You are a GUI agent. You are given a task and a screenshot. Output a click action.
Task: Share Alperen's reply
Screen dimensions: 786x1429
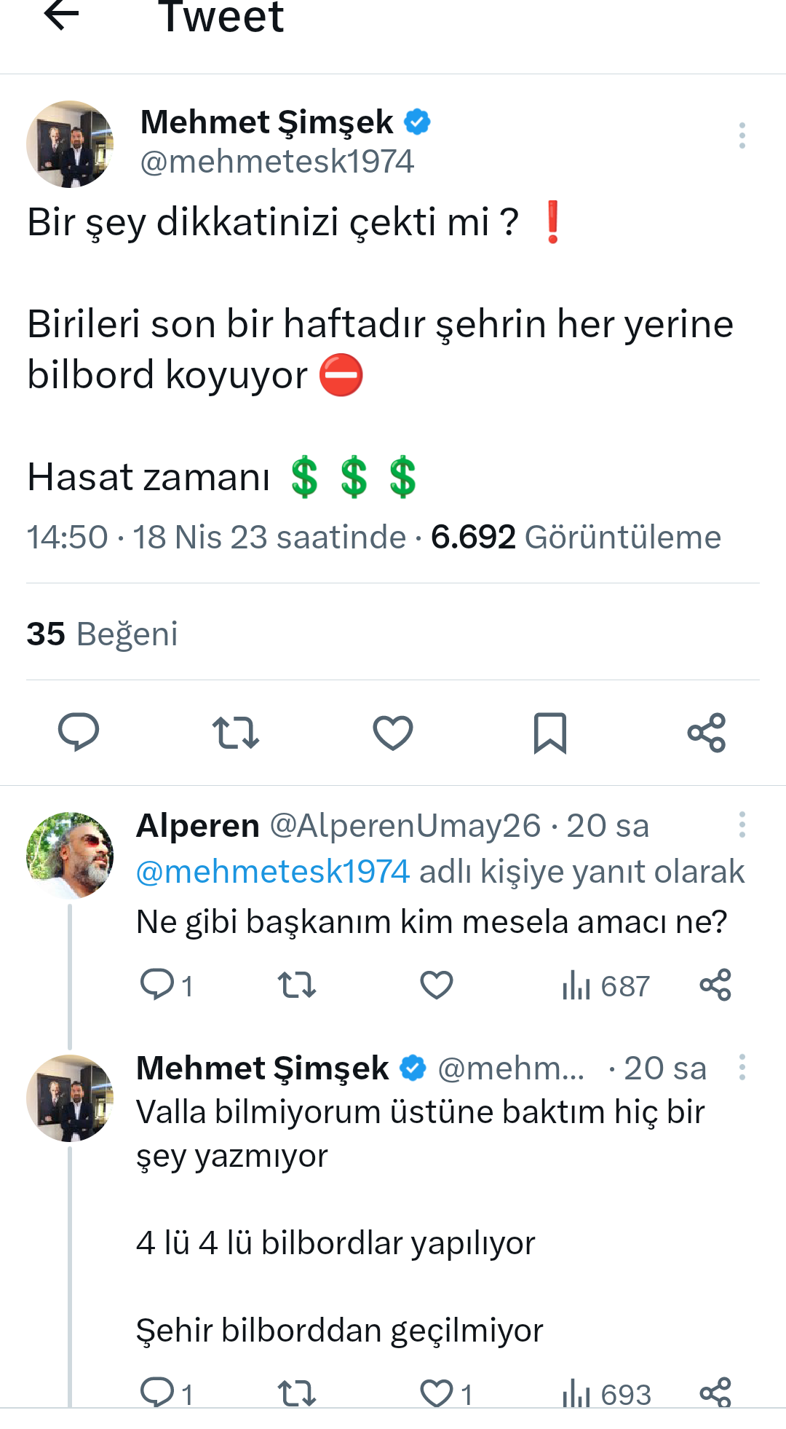[715, 985]
